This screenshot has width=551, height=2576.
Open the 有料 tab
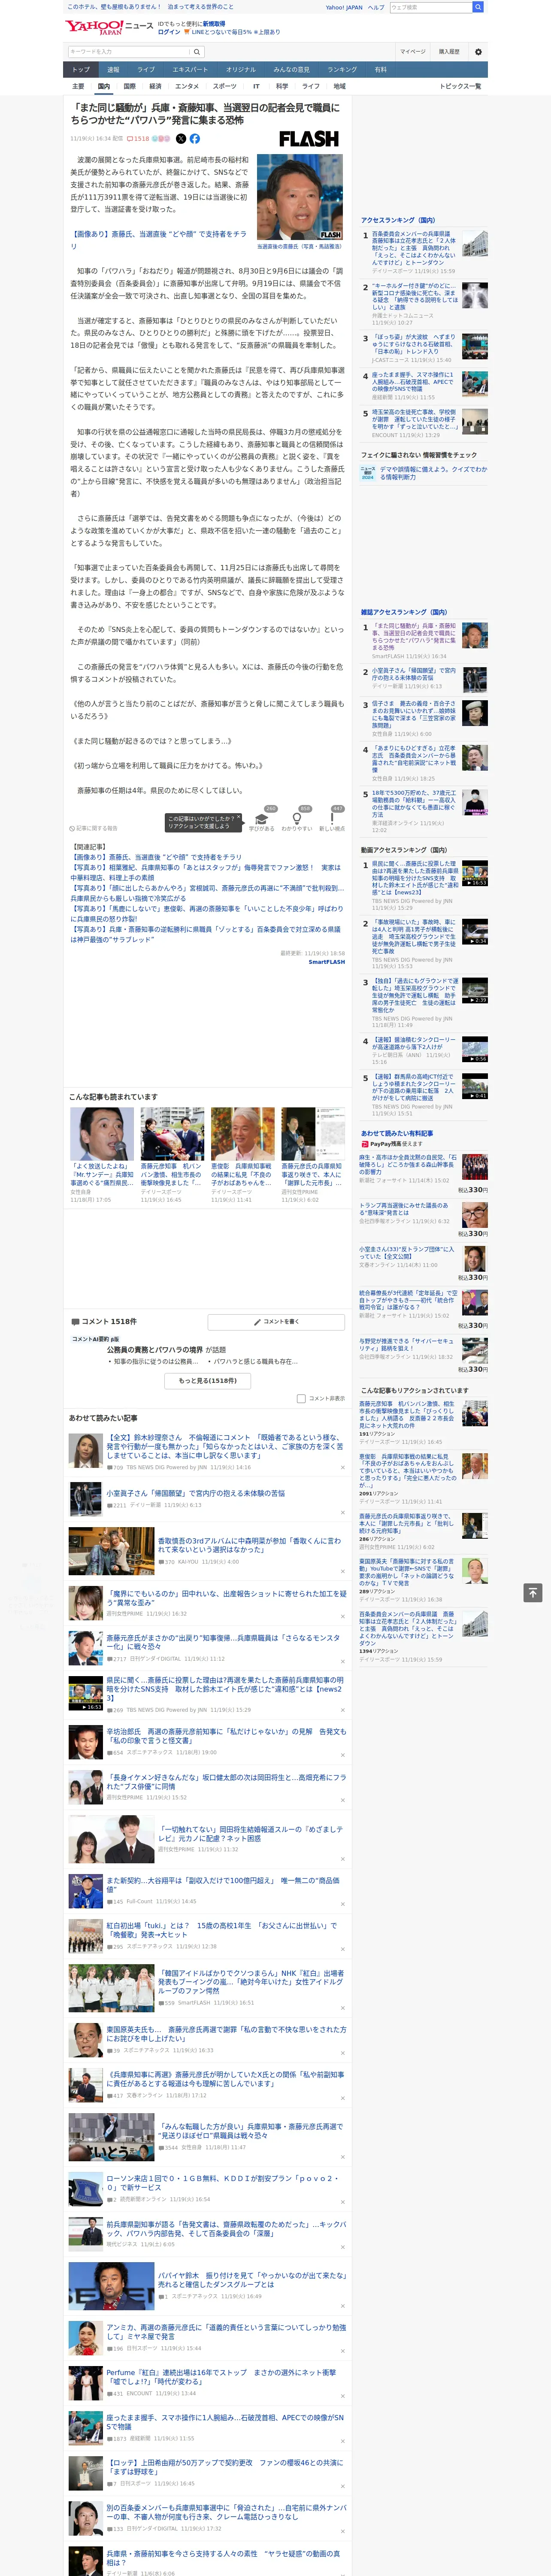pos(380,69)
